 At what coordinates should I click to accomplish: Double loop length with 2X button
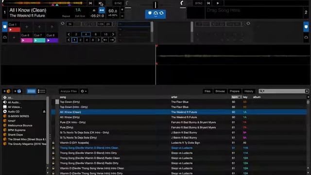(108, 24)
